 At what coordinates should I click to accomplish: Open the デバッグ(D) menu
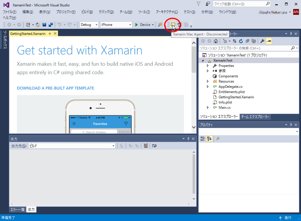point(106,12)
